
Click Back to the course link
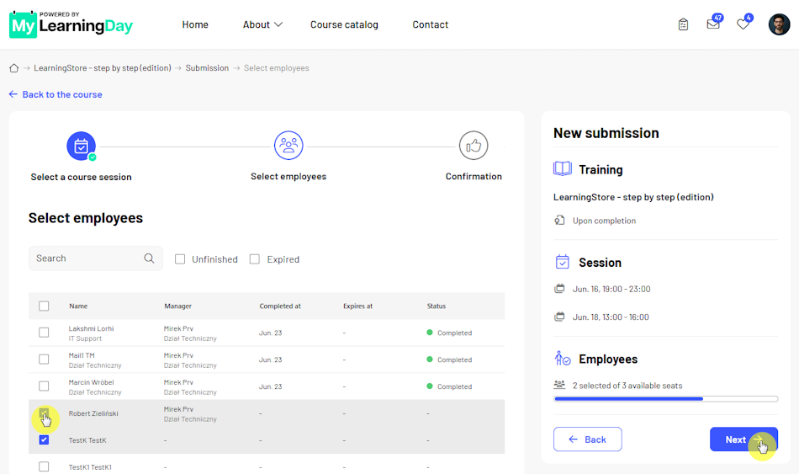pos(56,94)
